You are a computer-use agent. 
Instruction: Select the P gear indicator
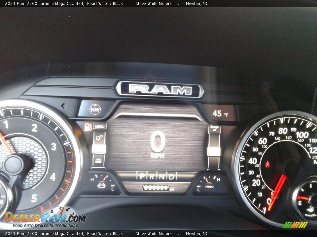click(142, 176)
